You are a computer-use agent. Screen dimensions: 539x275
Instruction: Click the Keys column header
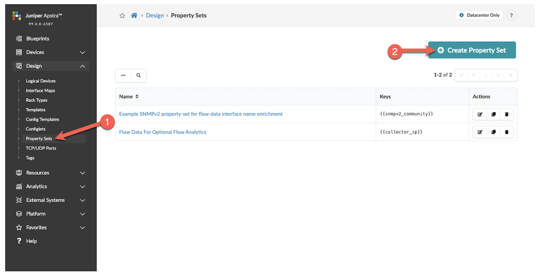click(385, 97)
